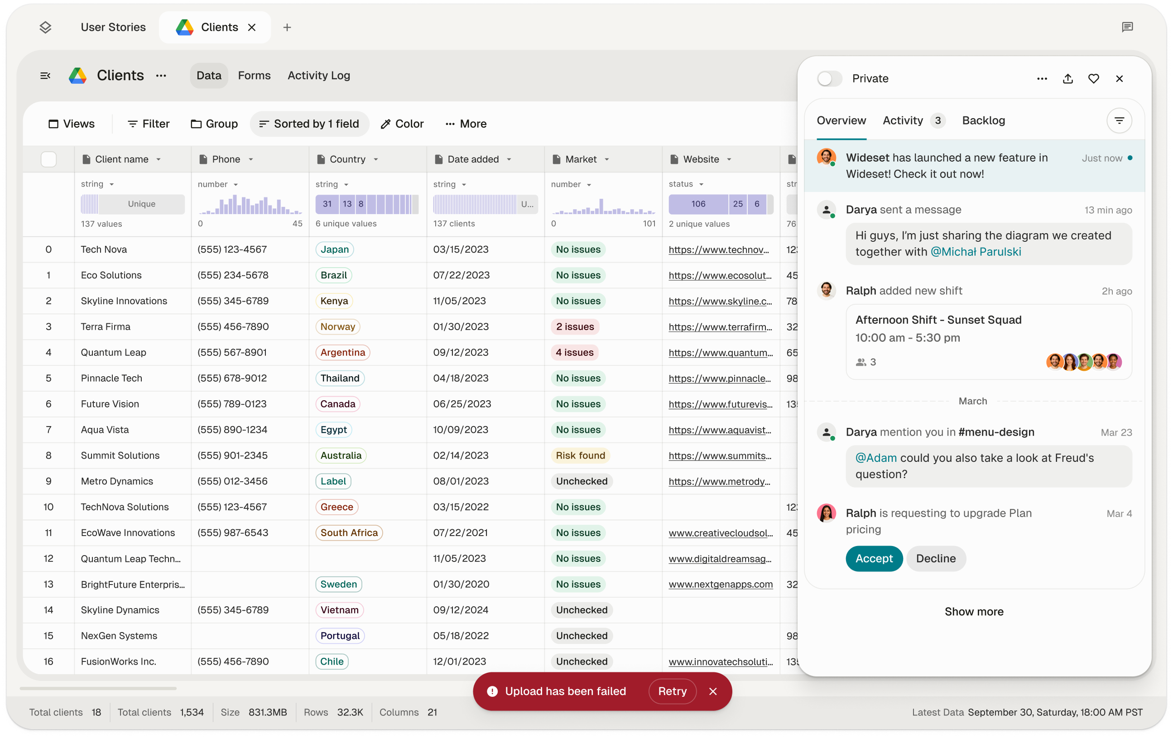Click the share/upload icon in the notification panel
Viewport: 1173px width, 738px height.
tap(1067, 78)
